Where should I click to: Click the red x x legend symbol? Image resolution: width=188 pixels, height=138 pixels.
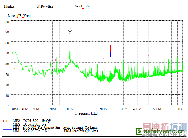pyautogui.click(x=5, y=121)
